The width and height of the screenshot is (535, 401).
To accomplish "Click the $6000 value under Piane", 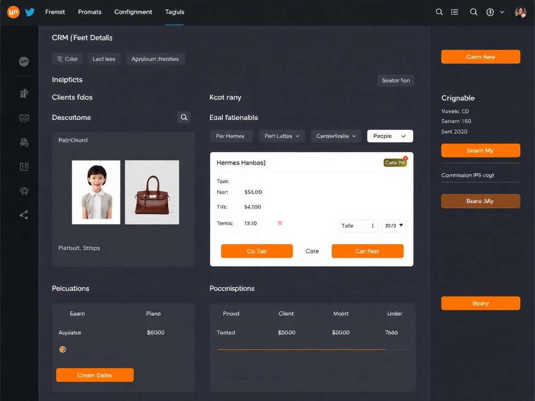I will (156, 332).
